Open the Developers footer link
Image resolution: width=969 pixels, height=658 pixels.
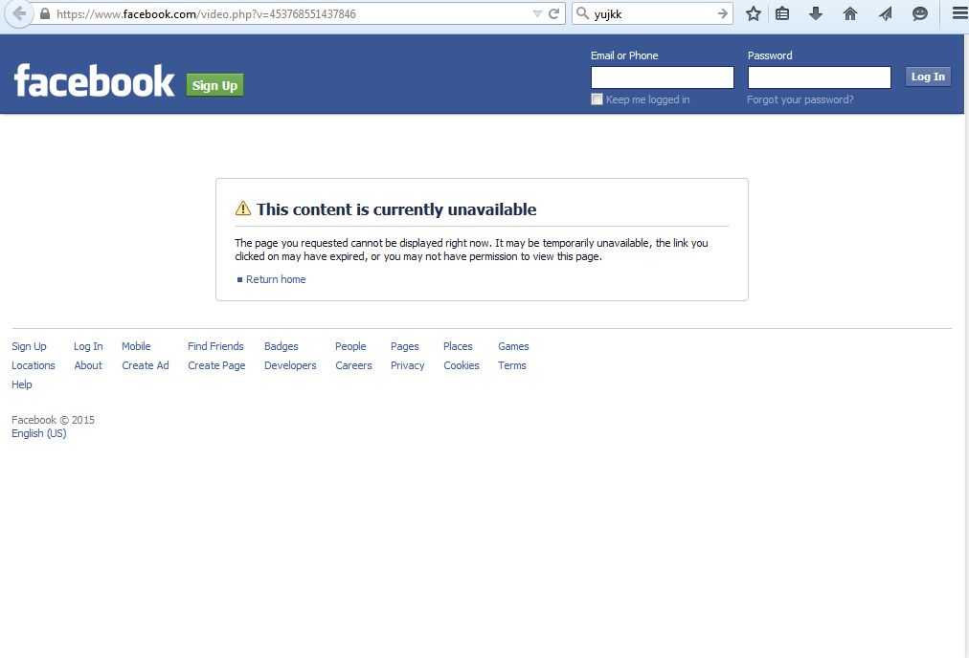tap(290, 365)
